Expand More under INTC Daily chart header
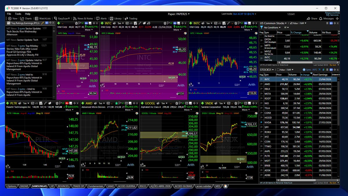The image size is (348, 196). (89, 30)
